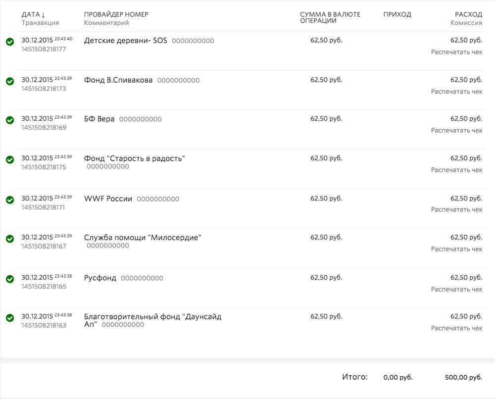Click the success icon next to БФ Вера
Viewport: 495px width, 399px height.
10,120
